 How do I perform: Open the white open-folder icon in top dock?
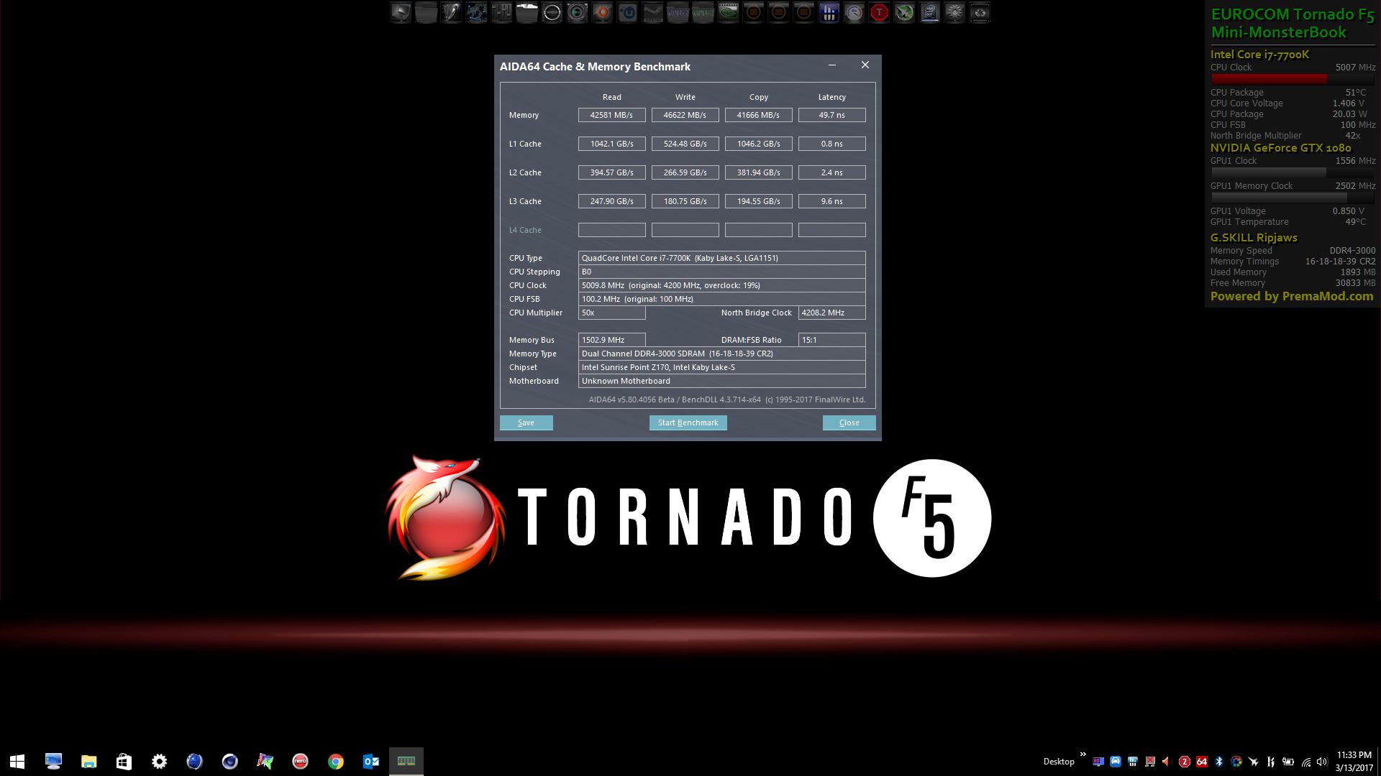pyautogui.click(x=527, y=12)
